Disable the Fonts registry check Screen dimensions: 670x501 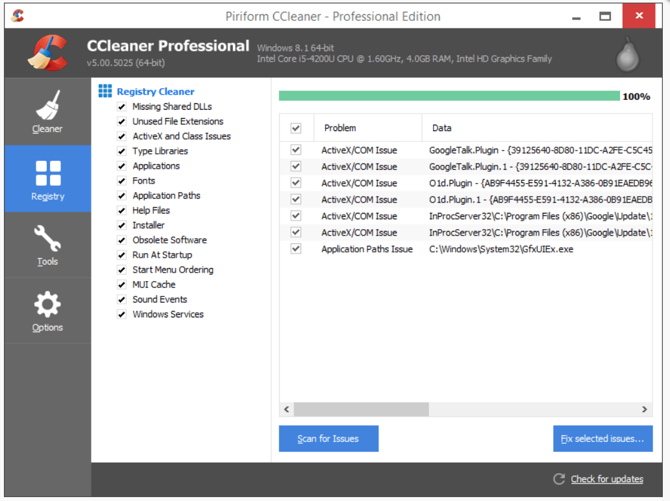[122, 181]
